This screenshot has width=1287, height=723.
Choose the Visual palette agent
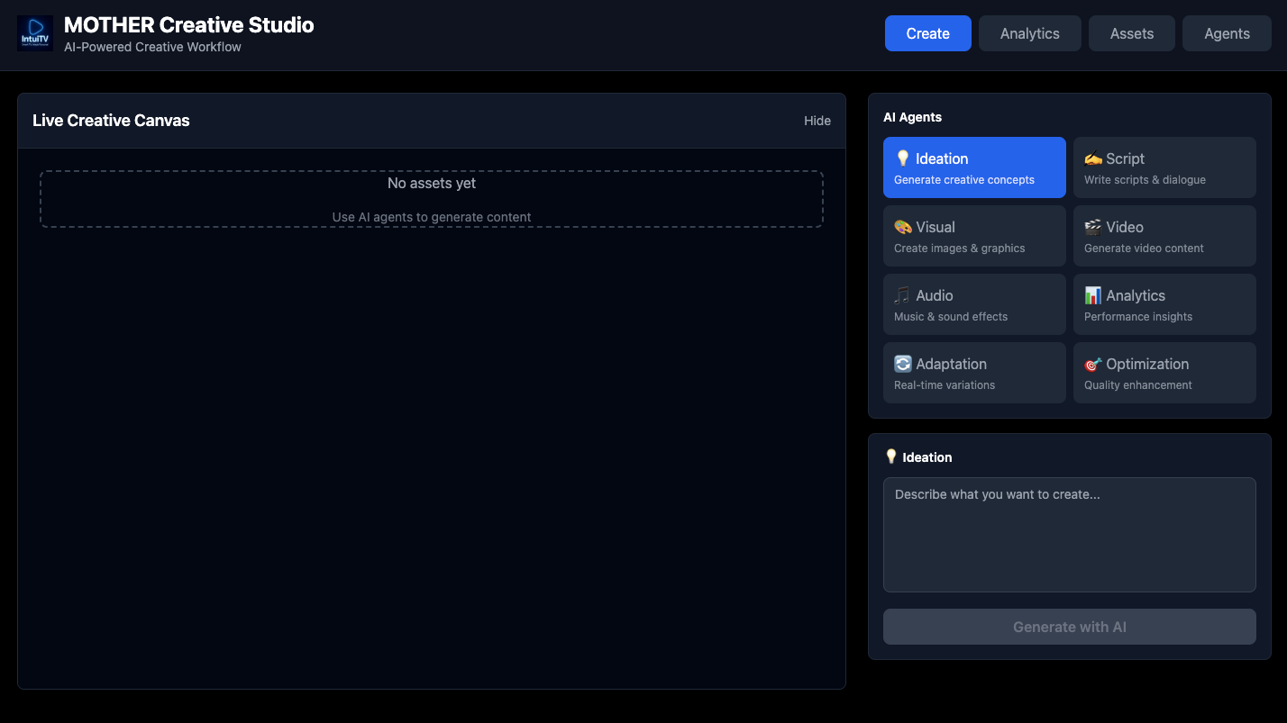click(x=974, y=236)
